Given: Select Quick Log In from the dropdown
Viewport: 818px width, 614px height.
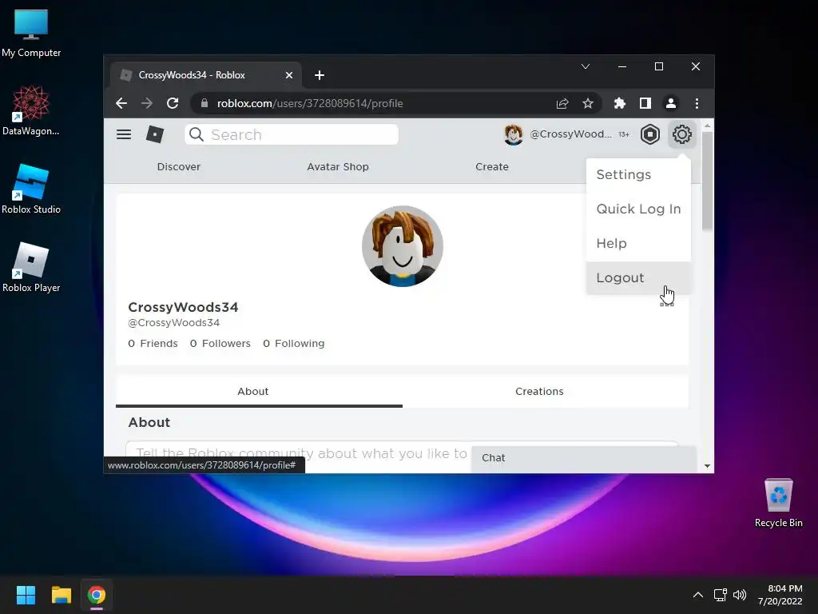Looking at the screenshot, I should click(x=638, y=209).
